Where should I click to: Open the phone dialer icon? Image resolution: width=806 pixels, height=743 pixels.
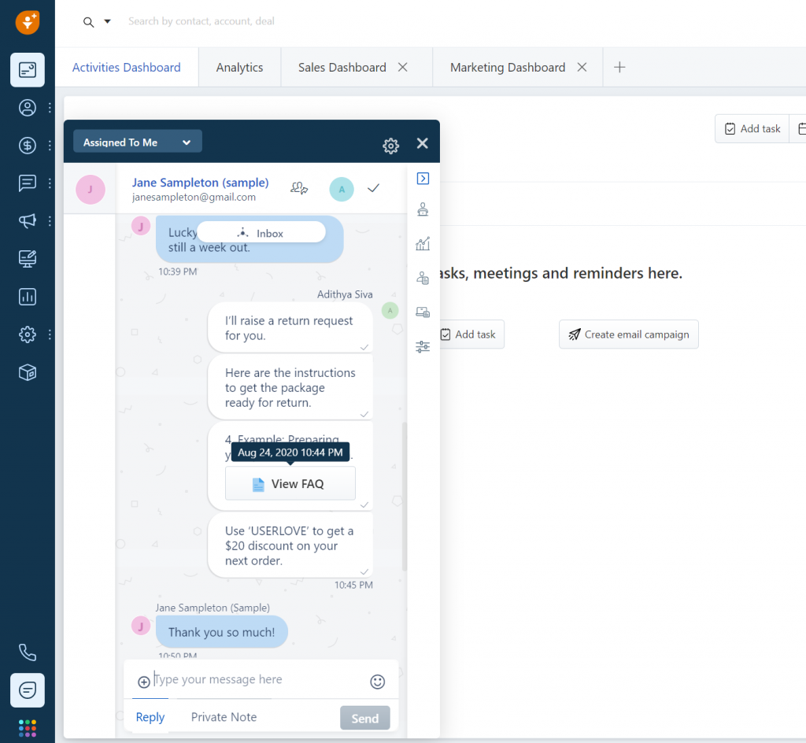tap(28, 652)
